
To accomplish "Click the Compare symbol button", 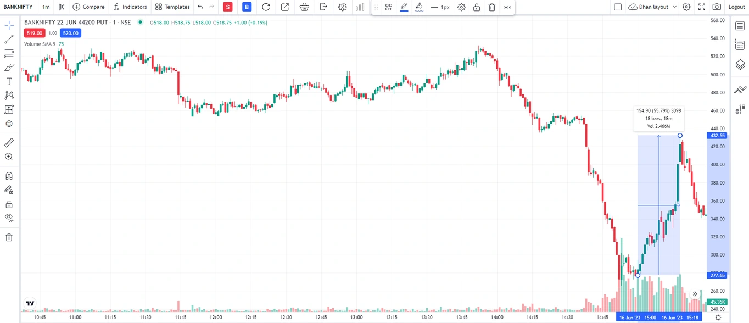I will [x=88, y=7].
